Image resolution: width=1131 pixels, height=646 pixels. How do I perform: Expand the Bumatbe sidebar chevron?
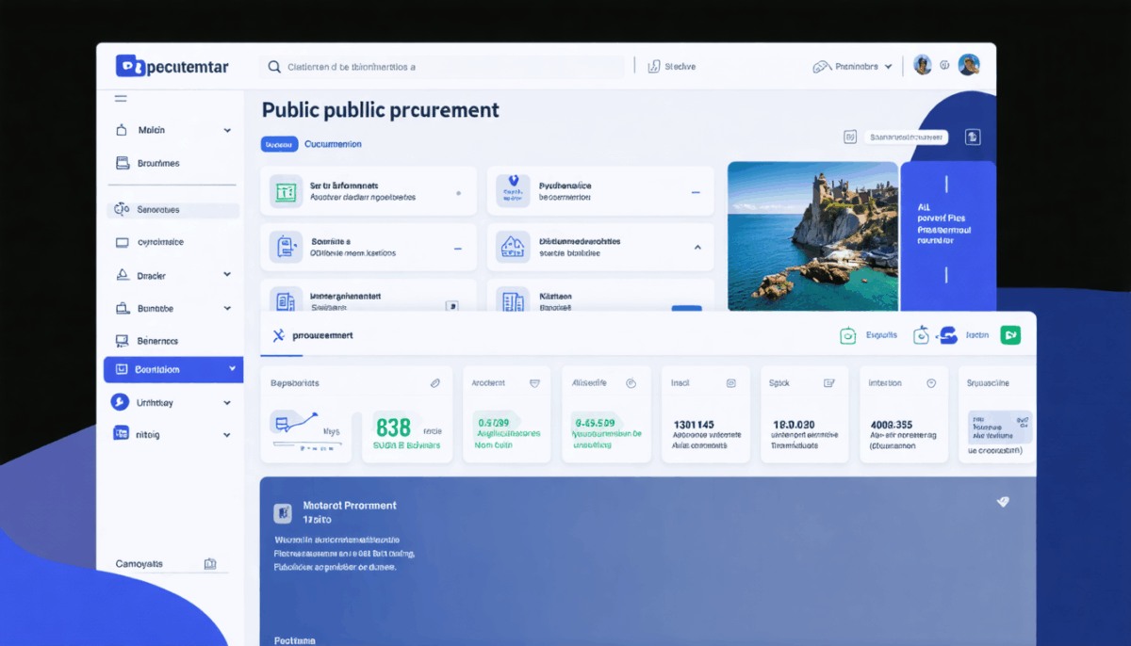click(227, 308)
